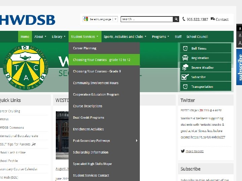Image resolution: width=242 pixels, height=181 pixels.
Task: Open the Severe Weather link
Action: (x=206, y=67)
